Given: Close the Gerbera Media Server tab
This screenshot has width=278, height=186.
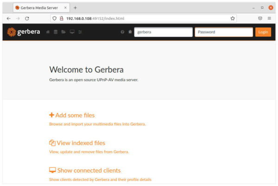Looking at the screenshot, I should tap(65, 8).
